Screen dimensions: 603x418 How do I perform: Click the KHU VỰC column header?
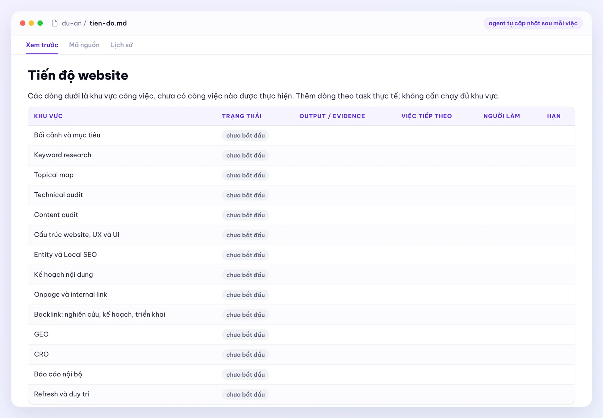pyautogui.click(x=48, y=116)
